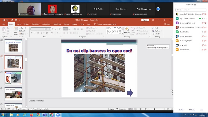The height and width of the screenshot is (117, 208).
Task: Start Slide Show from status bar icon
Action: click(146, 109)
